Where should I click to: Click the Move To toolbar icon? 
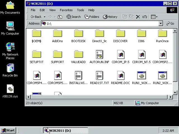pyautogui.click(x=125, y=17)
